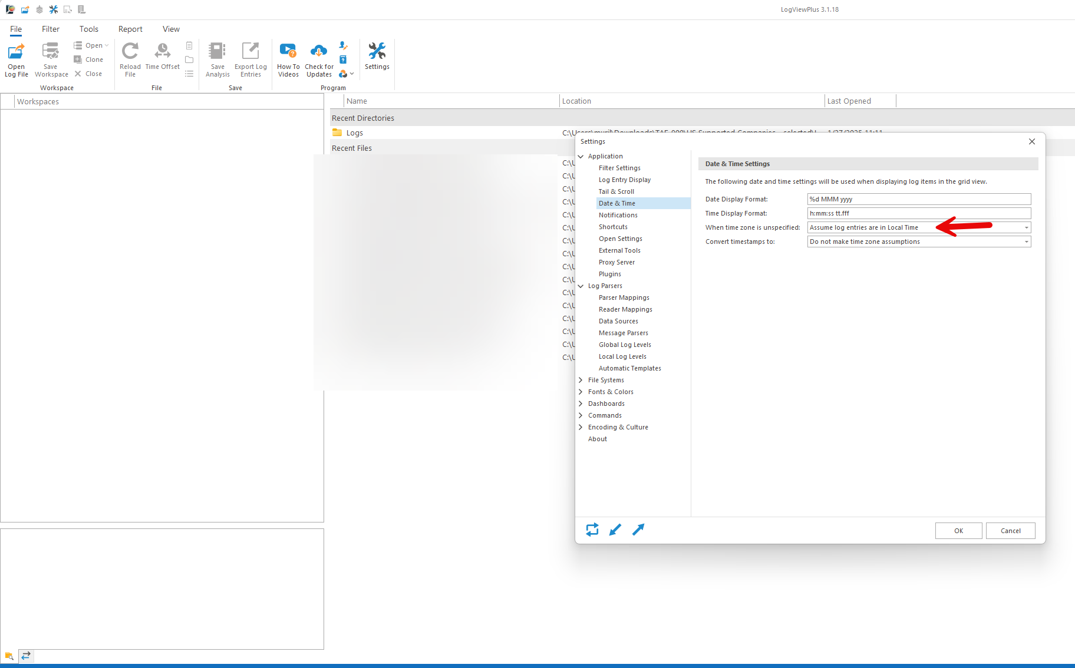Click OK in the Settings dialog
This screenshot has height=668, width=1075.
[958, 531]
